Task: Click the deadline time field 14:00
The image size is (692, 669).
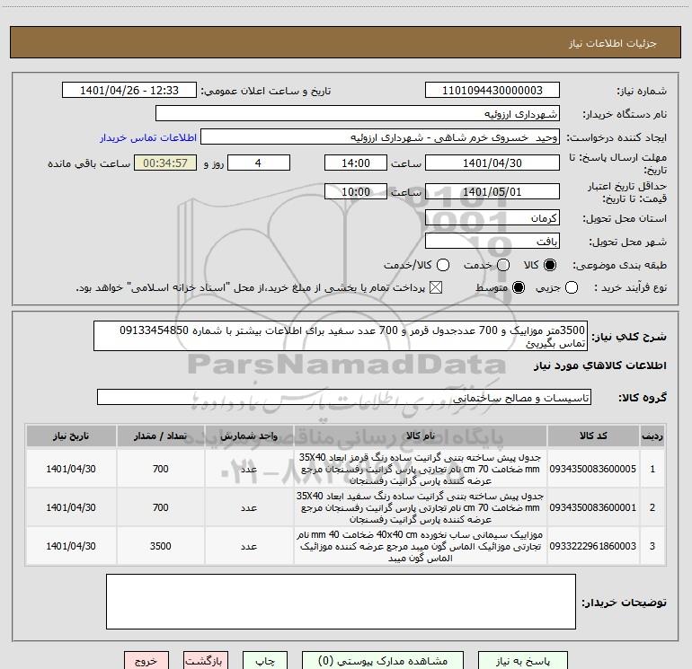Action: point(356,163)
